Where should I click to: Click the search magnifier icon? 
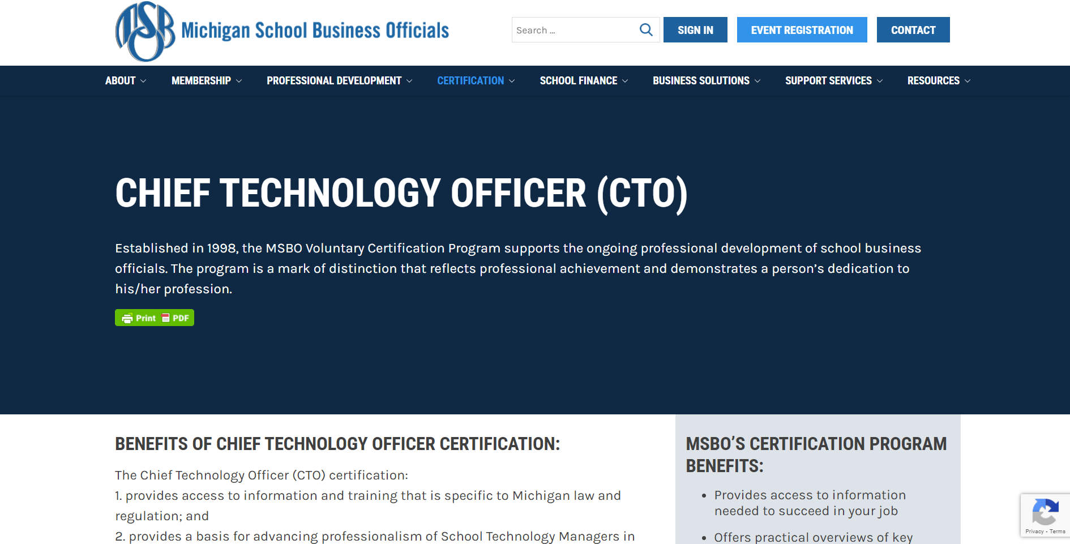[646, 29]
